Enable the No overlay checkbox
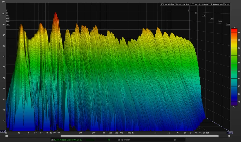 pos(119,140)
